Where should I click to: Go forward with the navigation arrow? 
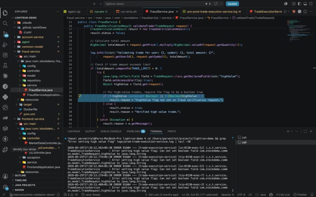click(x=100, y=4)
